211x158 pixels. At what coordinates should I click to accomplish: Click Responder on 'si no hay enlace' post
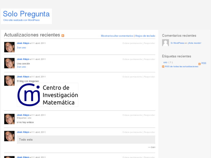(149, 115)
